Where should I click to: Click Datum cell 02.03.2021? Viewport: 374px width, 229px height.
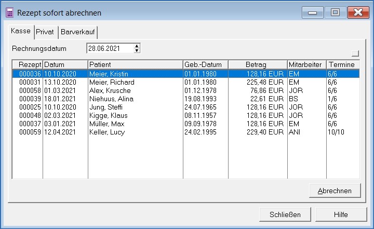[x=60, y=115]
